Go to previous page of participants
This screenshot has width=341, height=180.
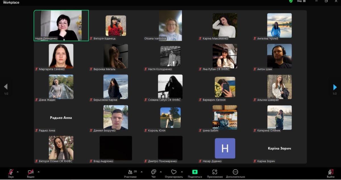pyautogui.click(x=6, y=87)
